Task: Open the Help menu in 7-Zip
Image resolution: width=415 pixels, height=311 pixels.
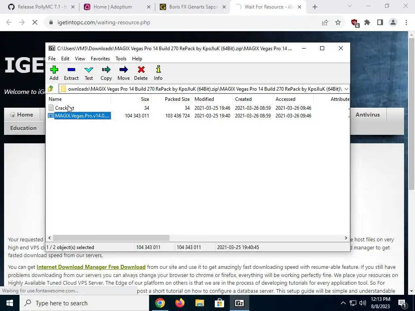Action: (137, 59)
